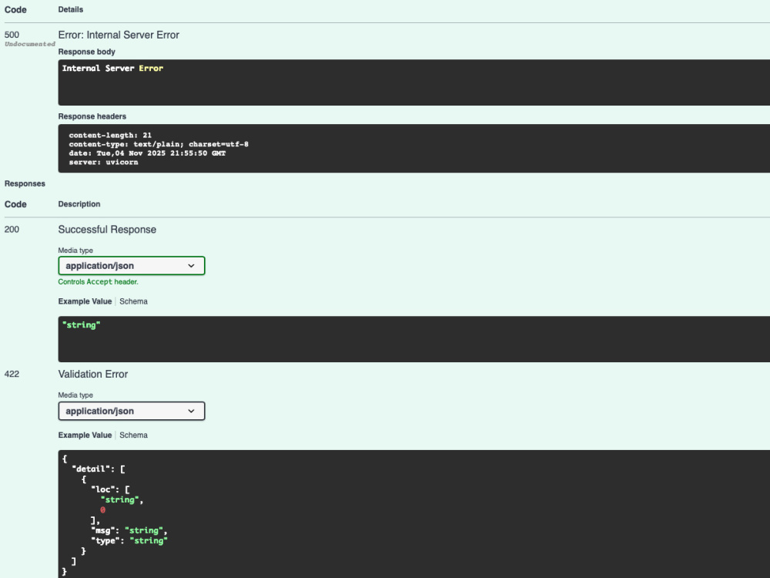Click the "msg": "string" line

click(129, 530)
